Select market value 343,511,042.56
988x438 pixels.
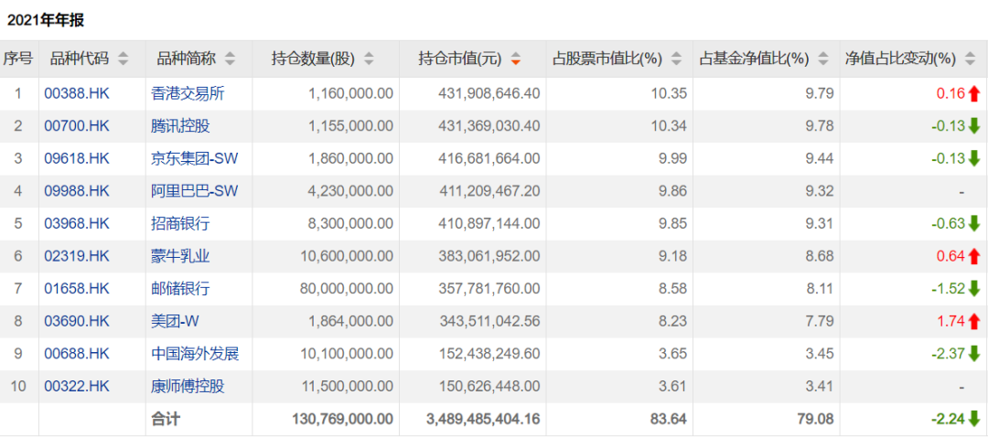489,321
